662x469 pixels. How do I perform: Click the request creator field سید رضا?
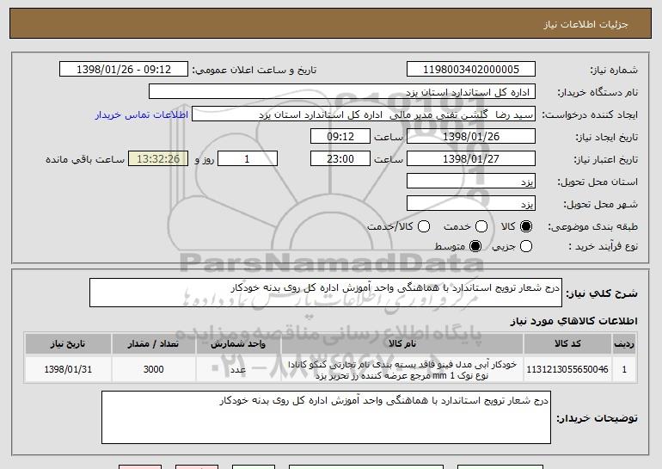tap(364, 114)
